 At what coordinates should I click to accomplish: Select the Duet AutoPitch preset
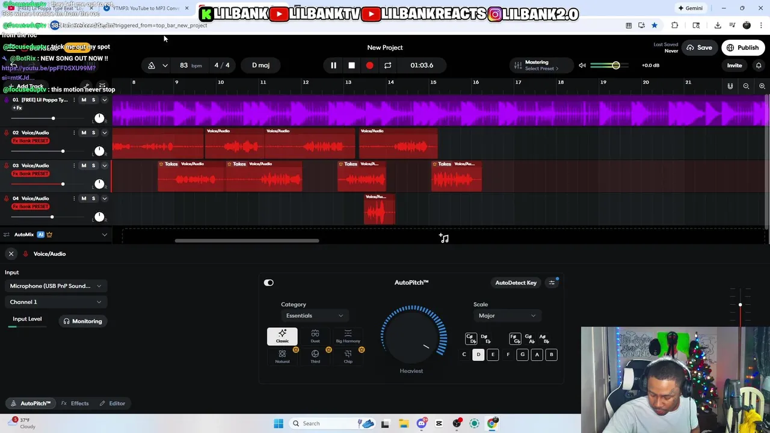(315, 336)
